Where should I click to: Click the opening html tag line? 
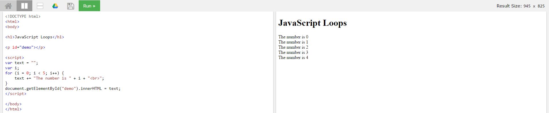coord(12,21)
